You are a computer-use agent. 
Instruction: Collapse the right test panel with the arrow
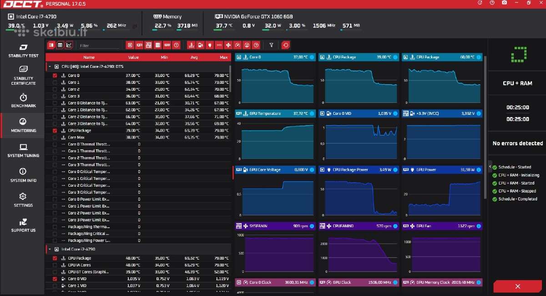pos(490,167)
